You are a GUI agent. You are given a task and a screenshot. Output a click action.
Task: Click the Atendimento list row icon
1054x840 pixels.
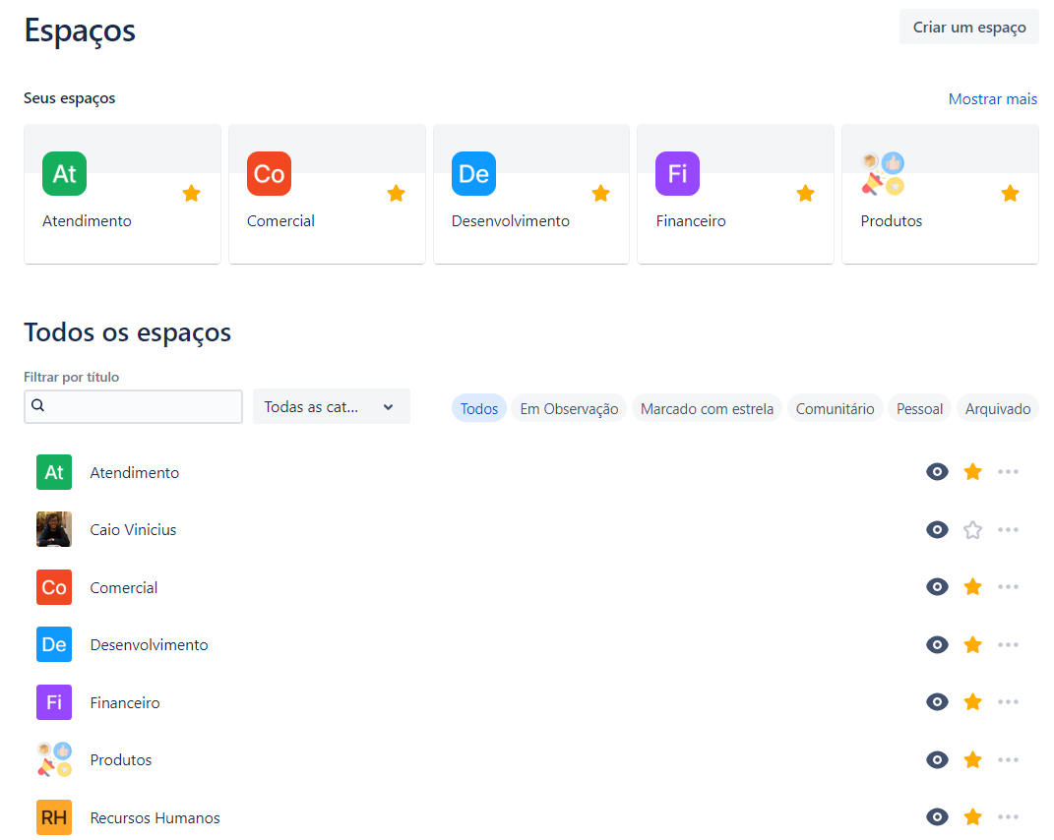[x=54, y=472]
